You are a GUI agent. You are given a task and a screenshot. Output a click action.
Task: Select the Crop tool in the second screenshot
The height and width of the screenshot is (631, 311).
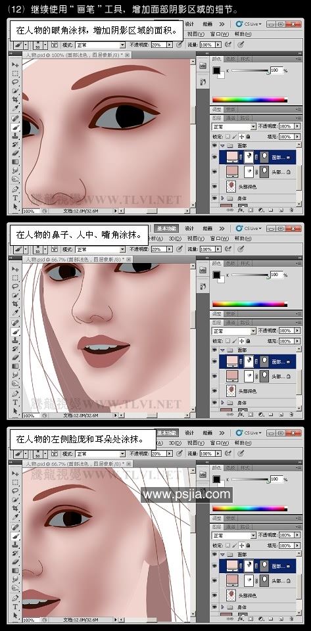(15, 304)
